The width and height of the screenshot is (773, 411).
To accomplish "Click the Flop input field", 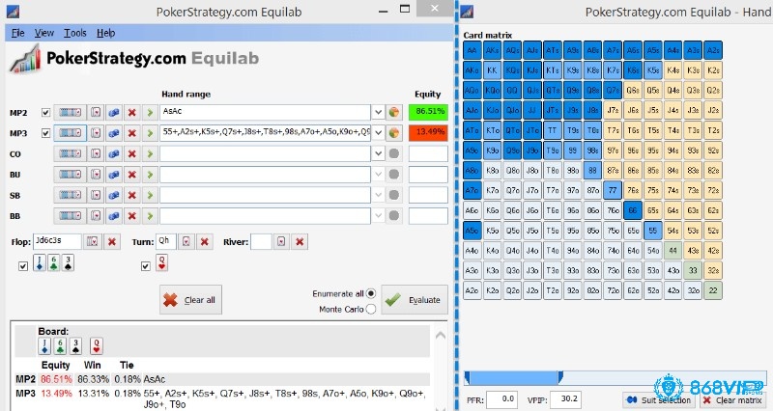I will click(x=57, y=241).
